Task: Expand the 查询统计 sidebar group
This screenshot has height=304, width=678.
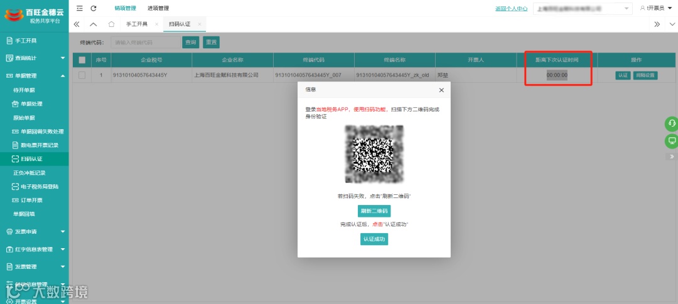Action: [34, 58]
